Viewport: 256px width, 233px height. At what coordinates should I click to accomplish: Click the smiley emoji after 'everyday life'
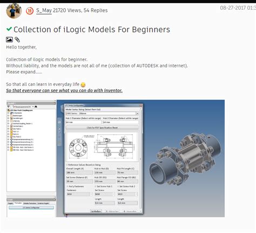click(x=83, y=84)
